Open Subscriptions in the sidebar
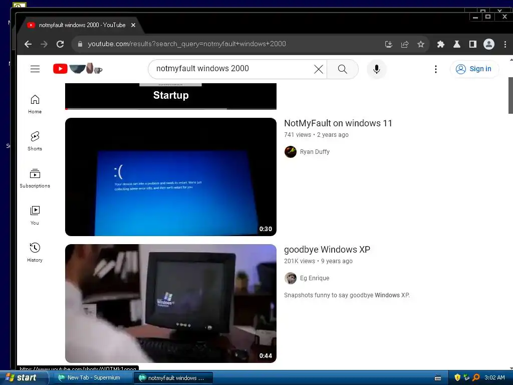Screen dimensions: 513x385 click(35, 178)
